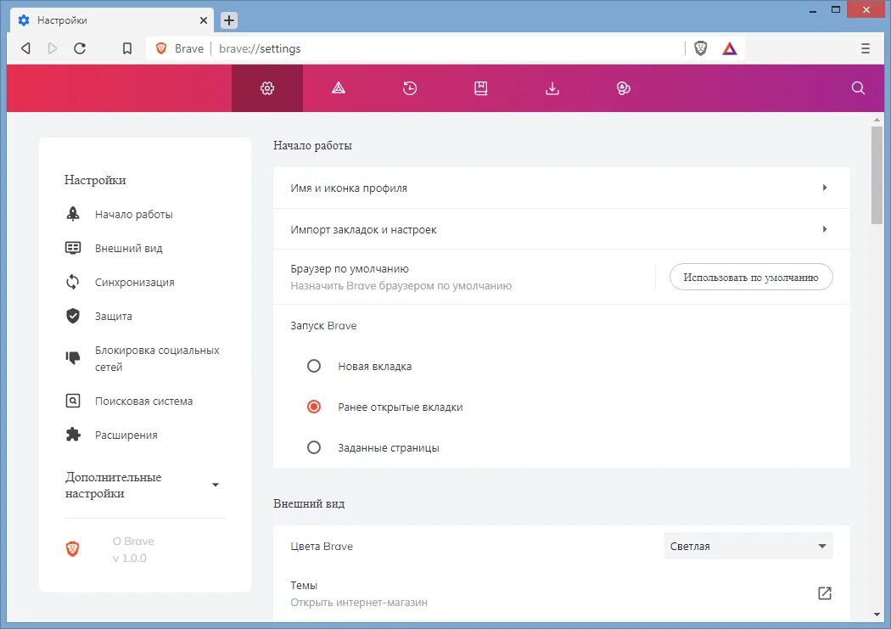Expand Импорт закладок и настроек row arrow
This screenshot has width=891, height=629.
coord(825,229)
